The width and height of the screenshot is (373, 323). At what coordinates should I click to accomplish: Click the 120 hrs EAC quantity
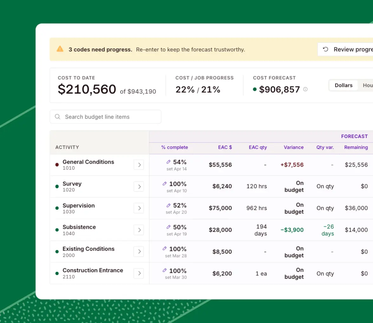point(257,186)
